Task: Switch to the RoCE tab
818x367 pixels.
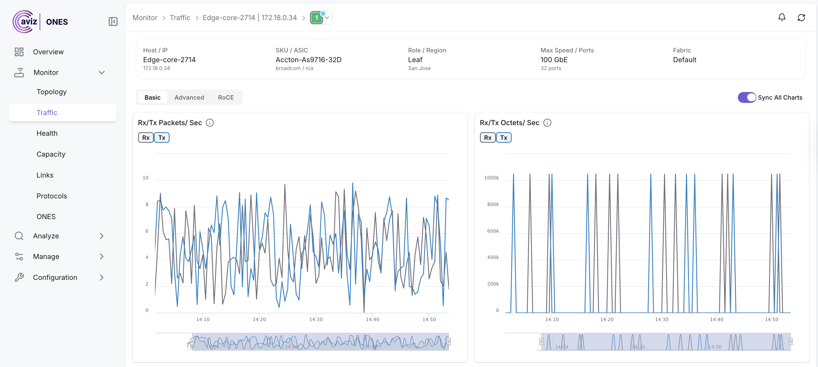Action: pos(226,97)
